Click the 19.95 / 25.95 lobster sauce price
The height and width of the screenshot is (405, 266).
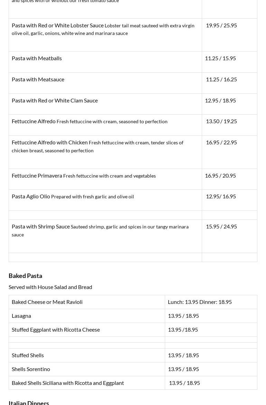point(221,25)
